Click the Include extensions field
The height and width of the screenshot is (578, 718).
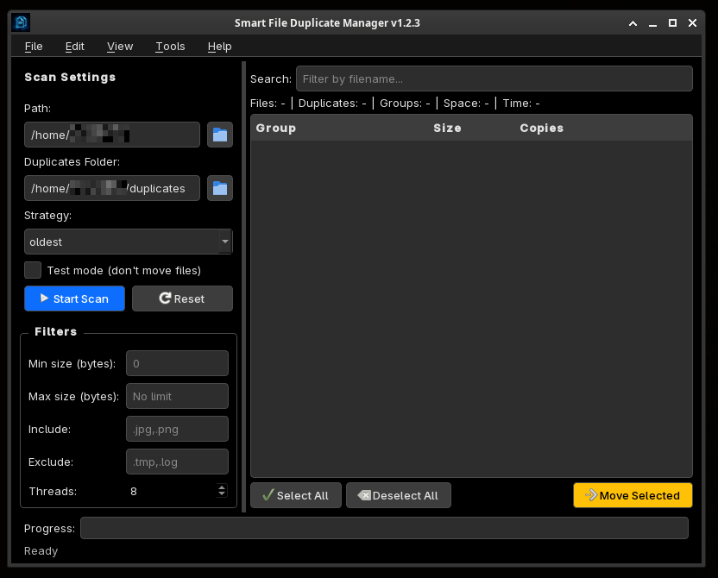click(x=177, y=429)
